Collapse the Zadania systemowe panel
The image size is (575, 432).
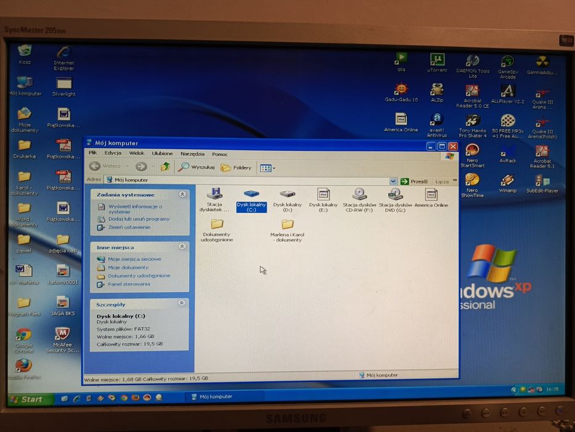click(x=182, y=194)
